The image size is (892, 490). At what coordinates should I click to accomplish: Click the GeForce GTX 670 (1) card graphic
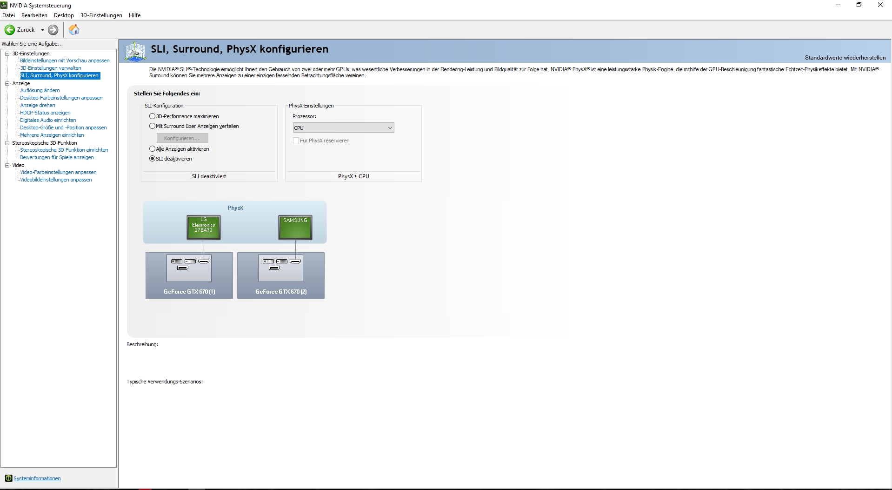pos(189,275)
